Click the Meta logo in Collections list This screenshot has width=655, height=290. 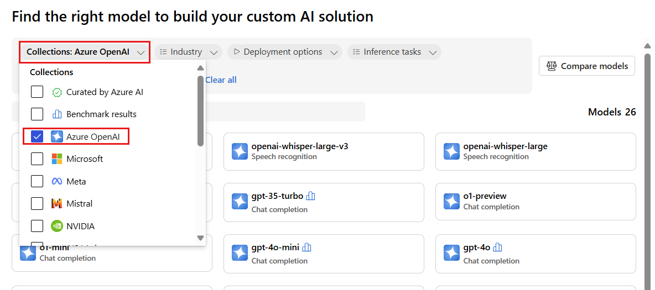(56, 181)
